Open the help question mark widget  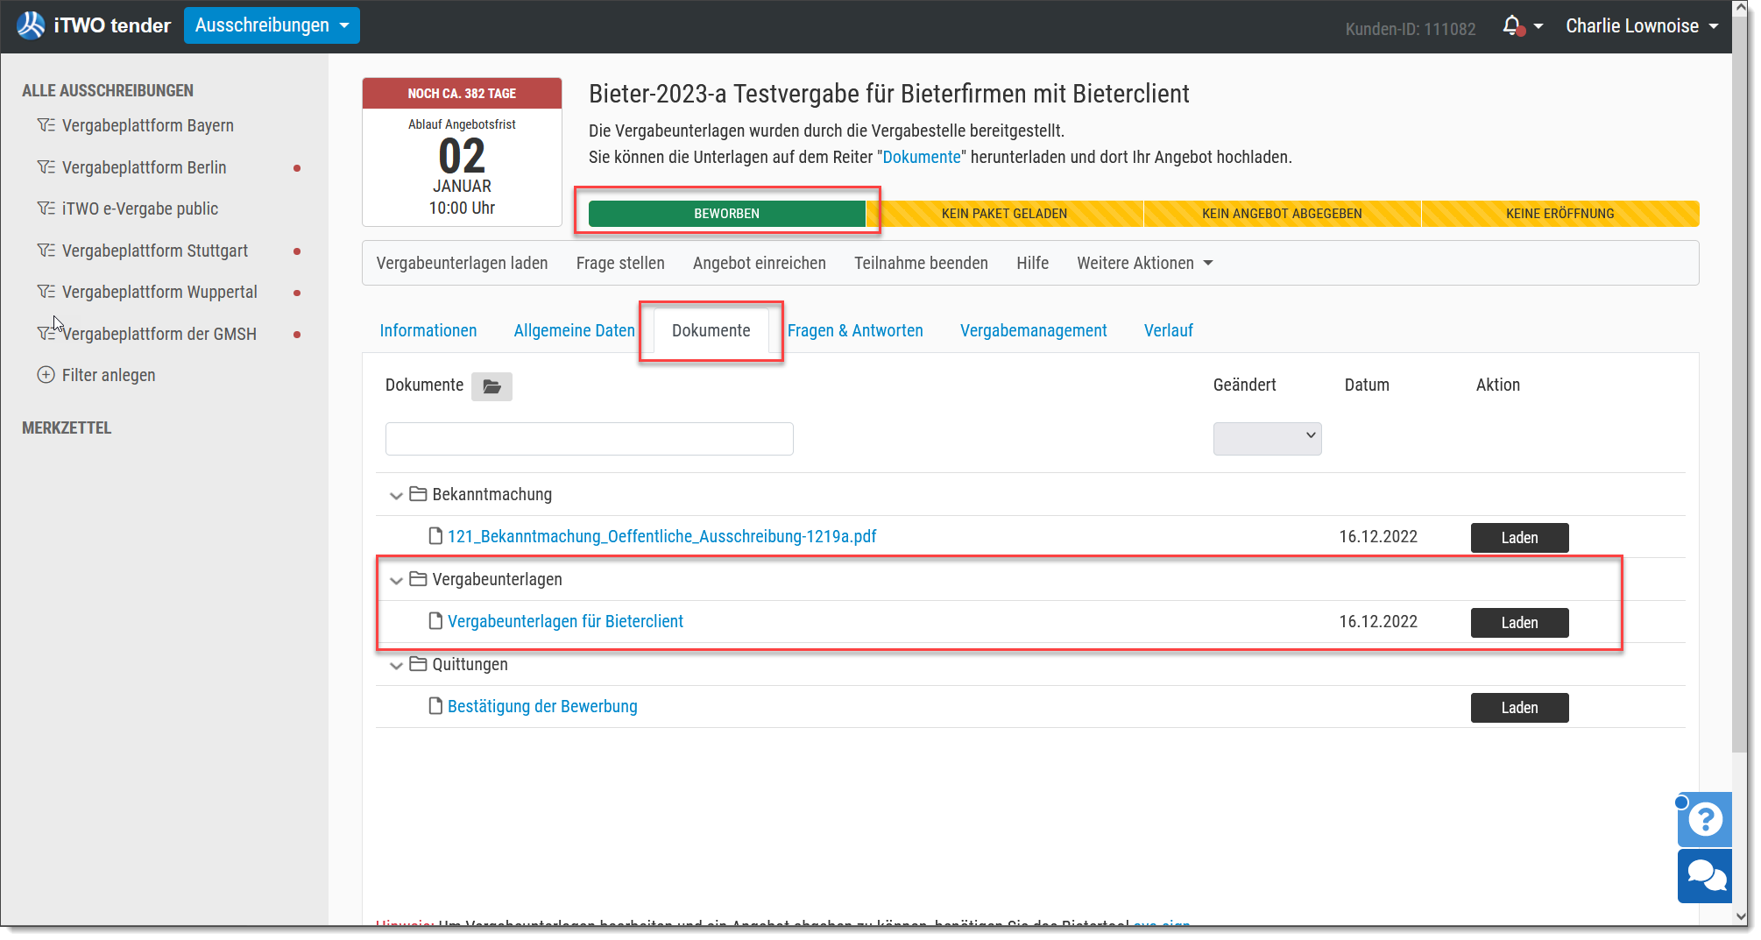(x=1705, y=819)
